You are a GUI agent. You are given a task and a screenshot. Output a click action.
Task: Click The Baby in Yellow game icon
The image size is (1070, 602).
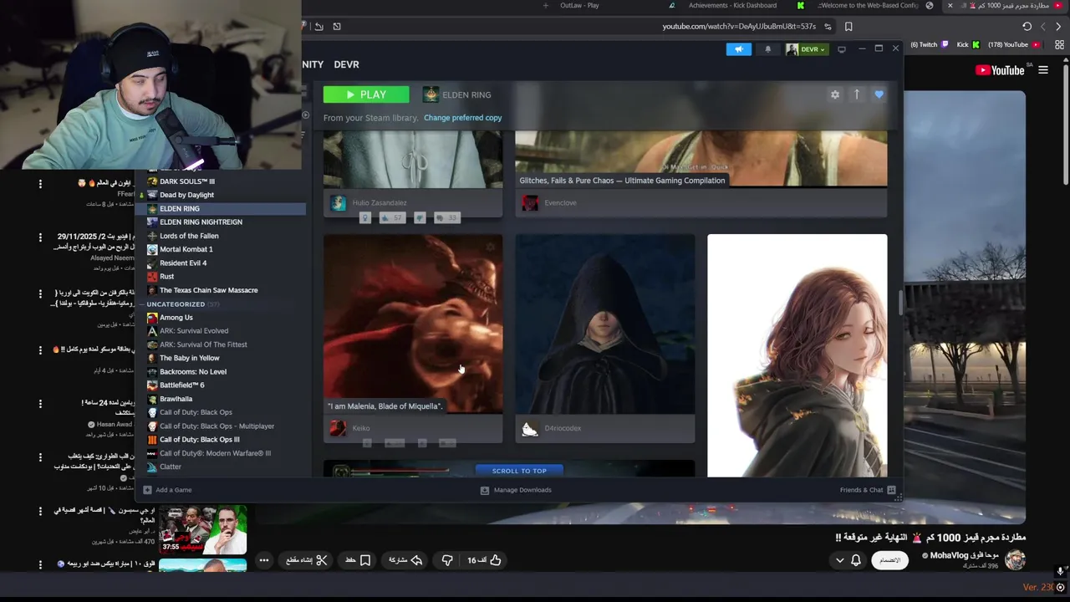(x=152, y=358)
